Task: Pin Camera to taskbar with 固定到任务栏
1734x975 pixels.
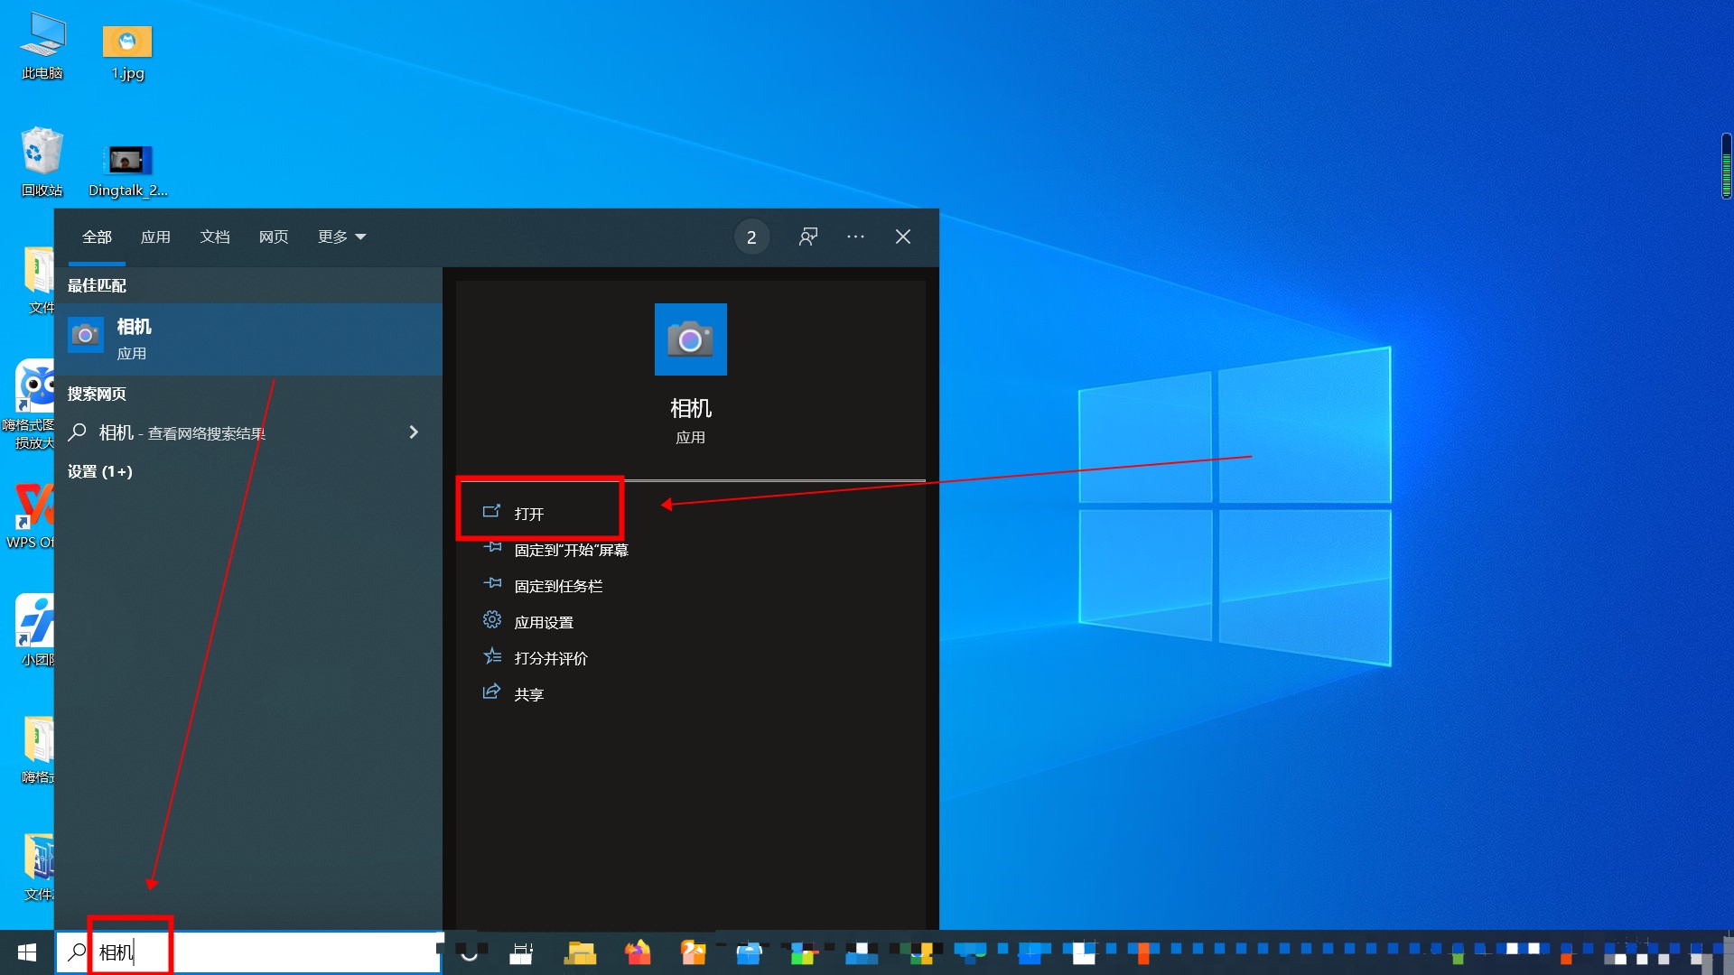Action: [557, 586]
